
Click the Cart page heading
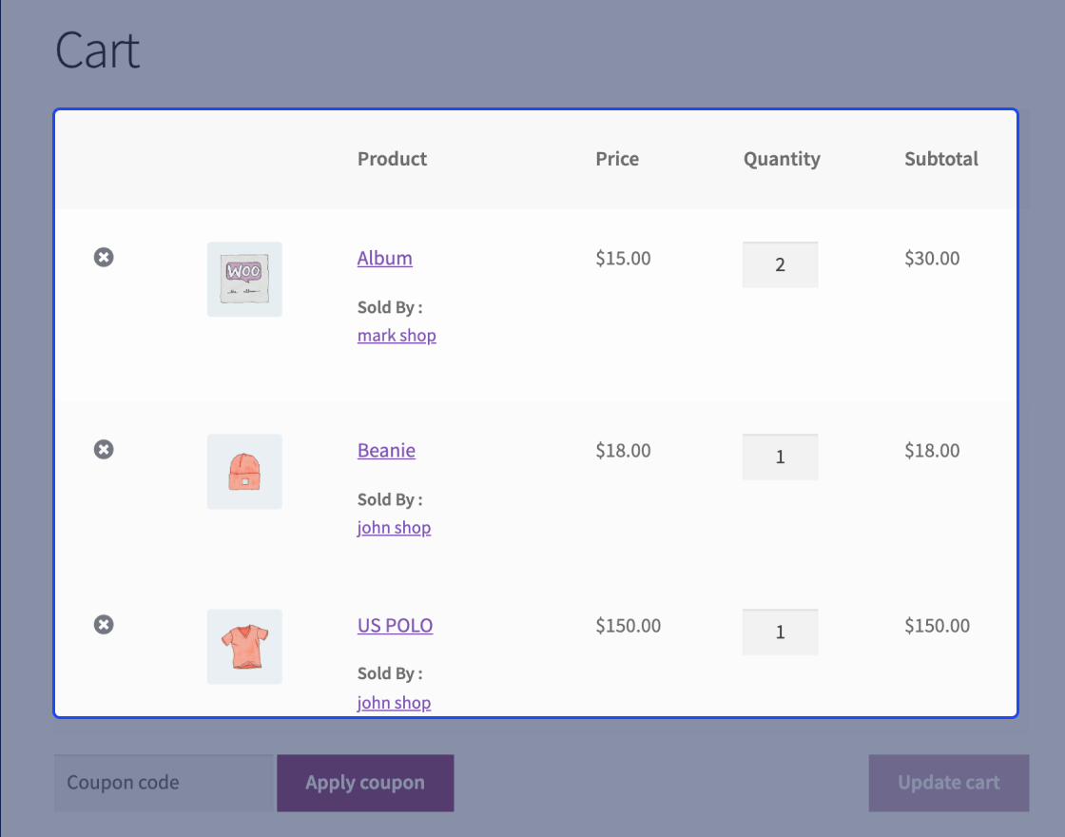tap(98, 50)
